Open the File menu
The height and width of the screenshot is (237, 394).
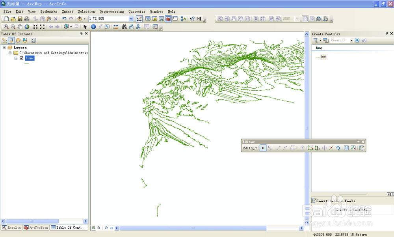(x=7, y=11)
